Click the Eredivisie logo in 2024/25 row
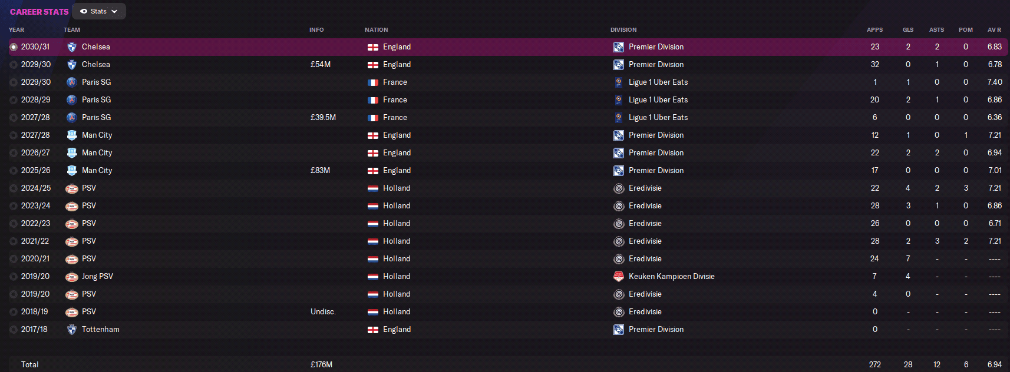Screen dimensions: 1010x372 click(x=619, y=188)
